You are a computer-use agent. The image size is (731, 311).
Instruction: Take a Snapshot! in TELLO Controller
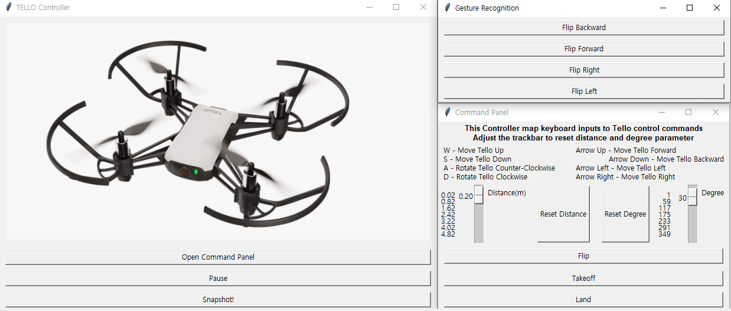point(218,300)
